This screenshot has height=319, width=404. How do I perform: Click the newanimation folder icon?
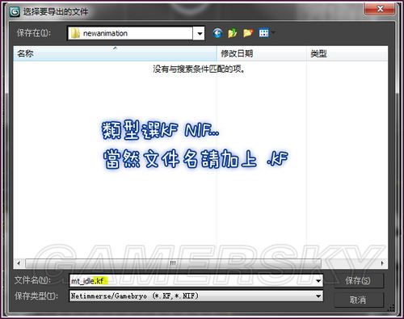coord(75,33)
